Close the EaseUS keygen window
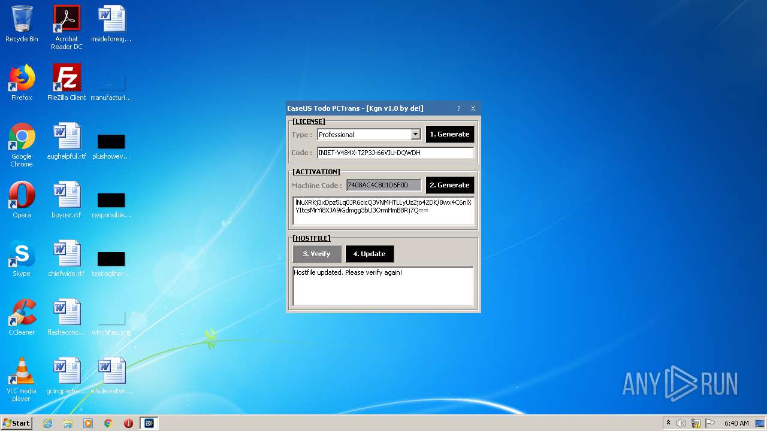 pos(473,108)
